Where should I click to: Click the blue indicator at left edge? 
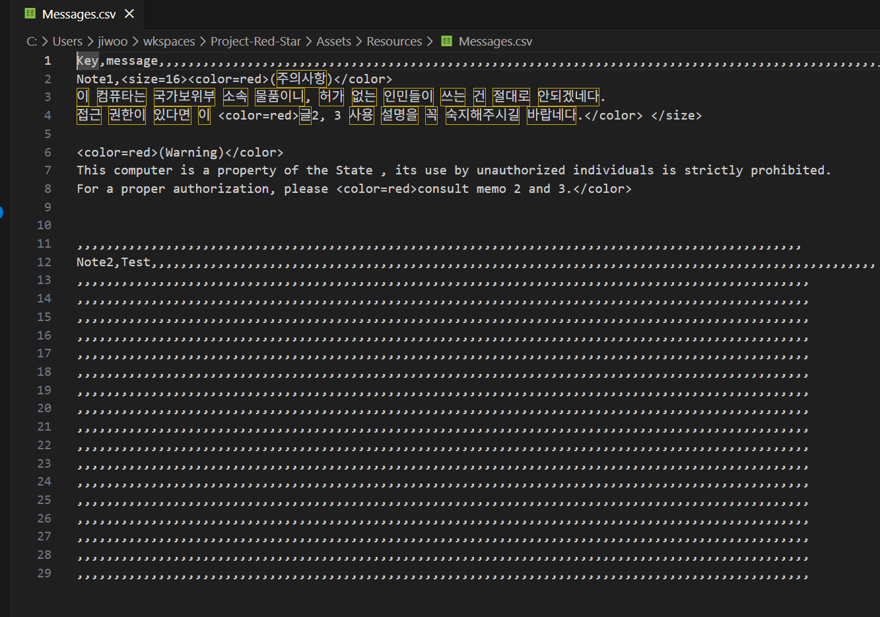[1, 212]
